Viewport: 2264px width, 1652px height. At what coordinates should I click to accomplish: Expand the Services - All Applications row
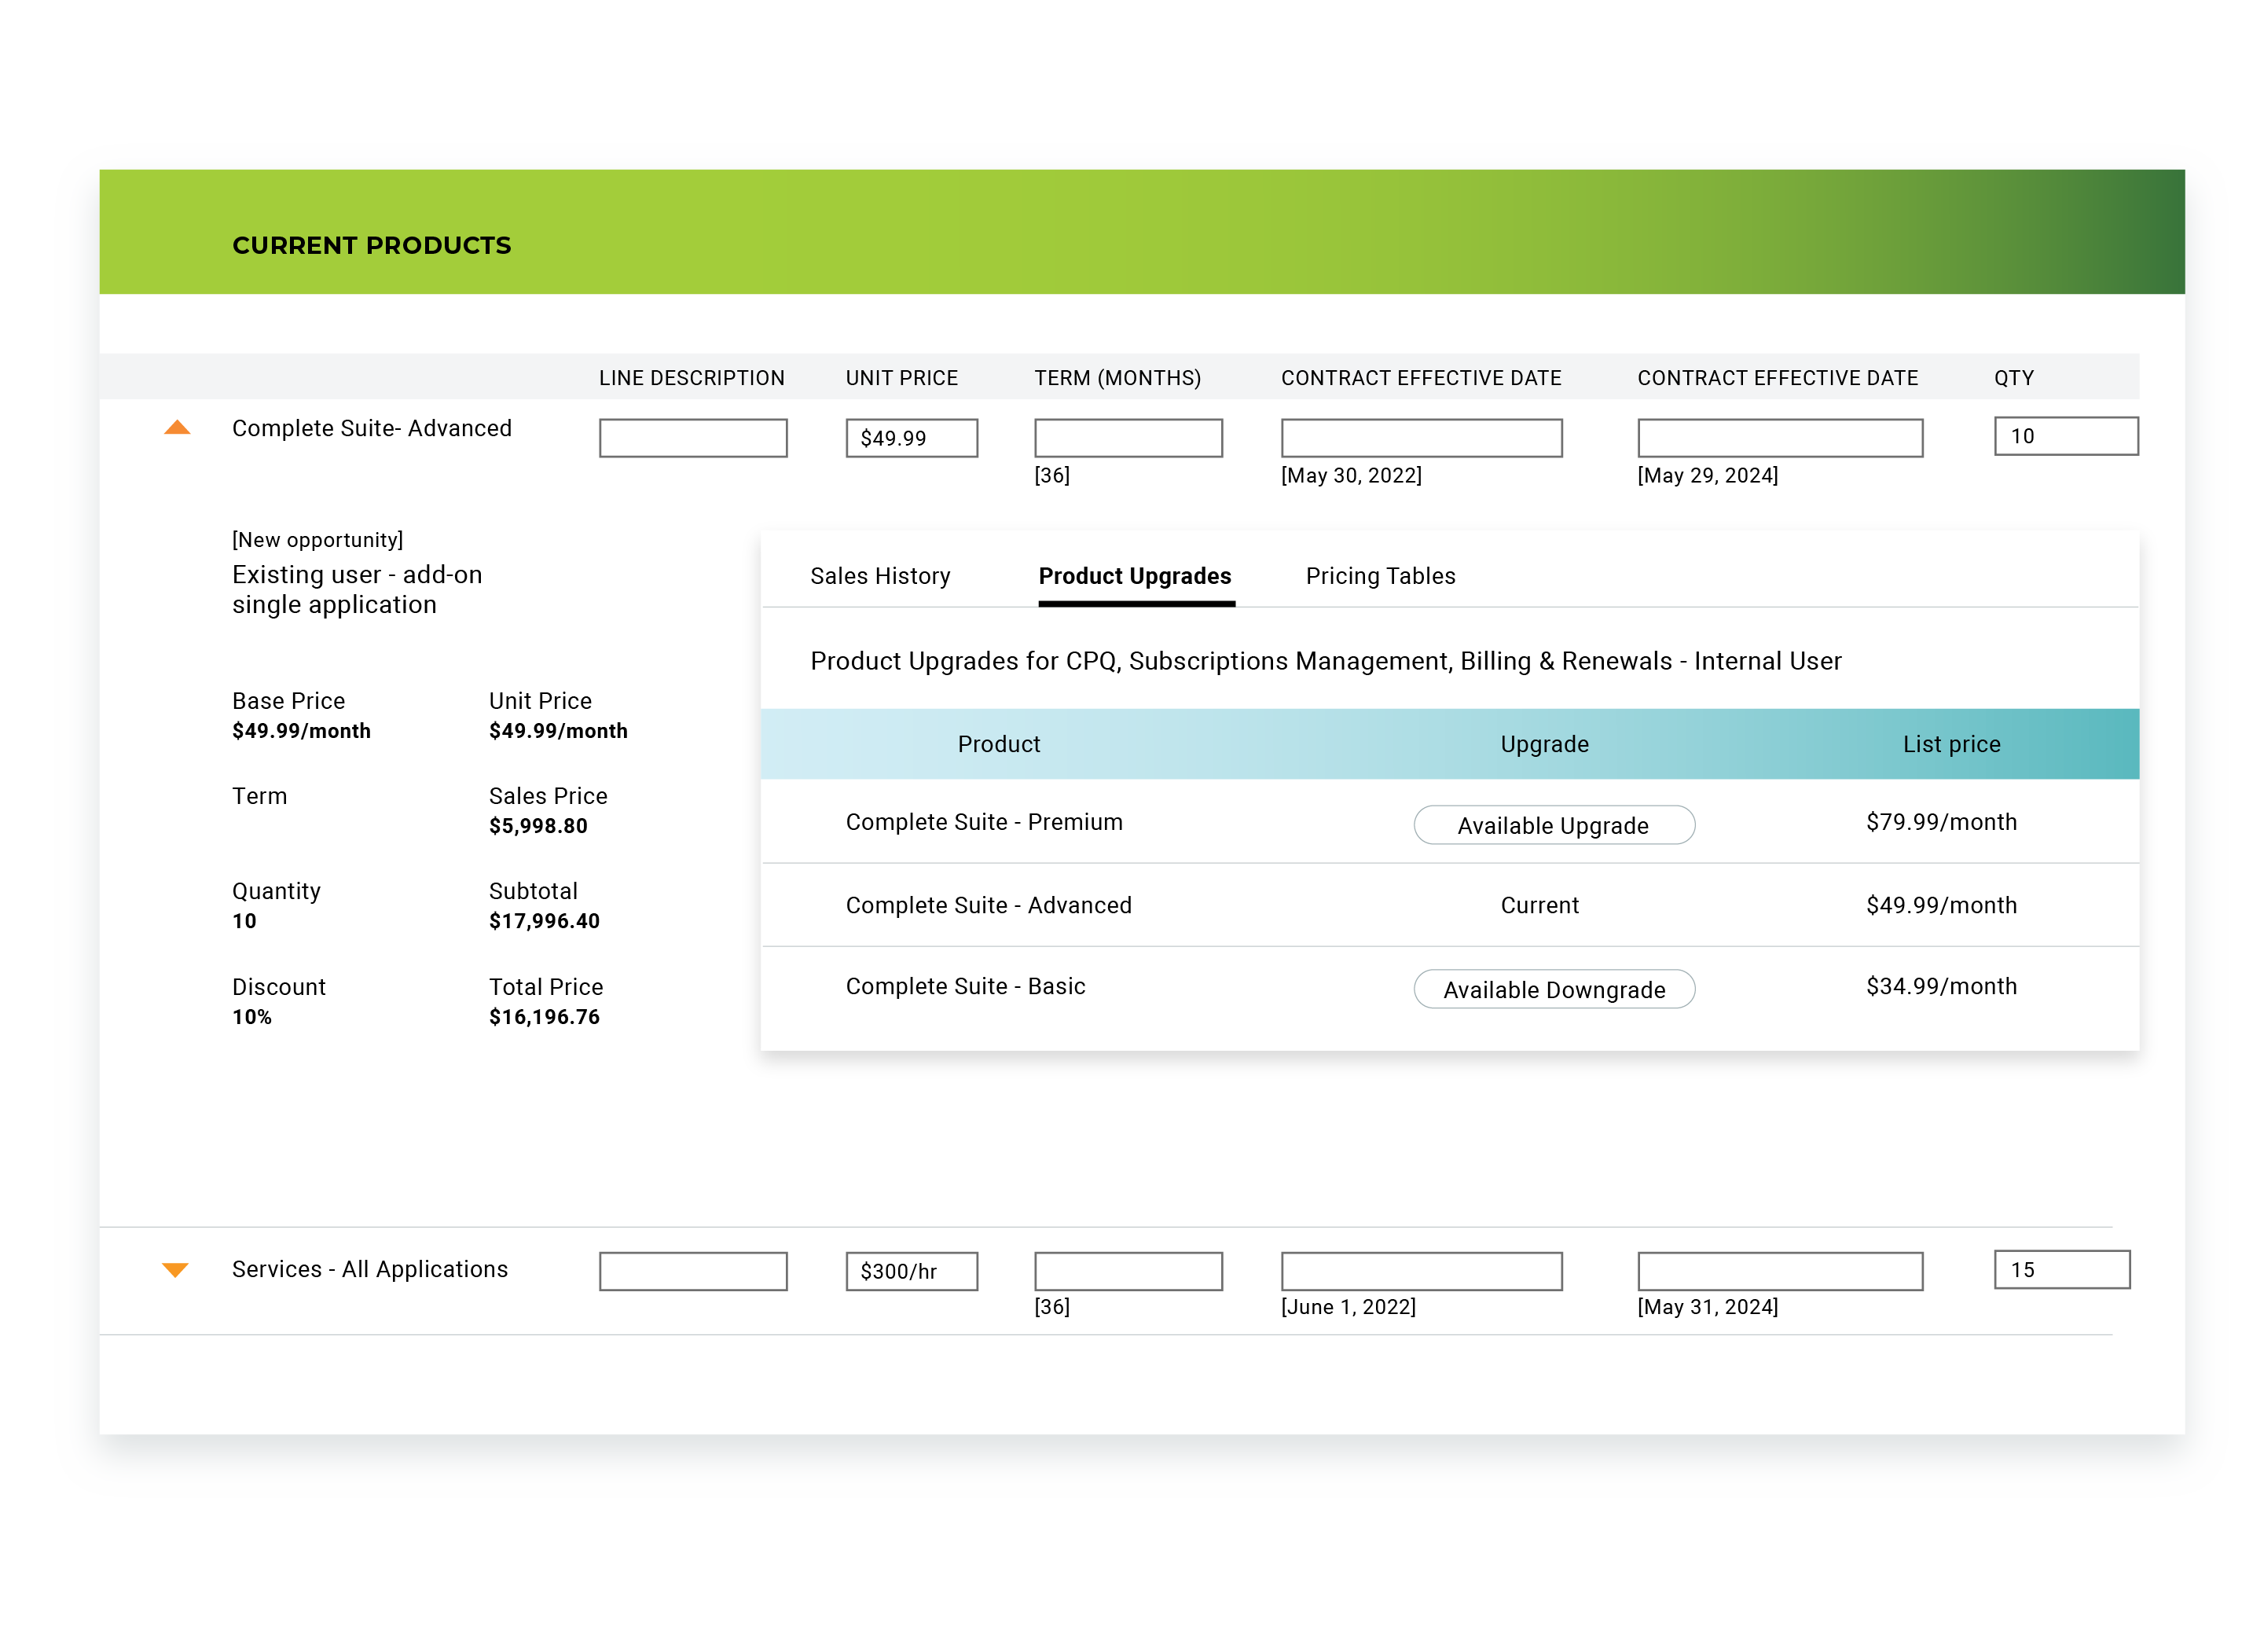tap(175, 1269)
